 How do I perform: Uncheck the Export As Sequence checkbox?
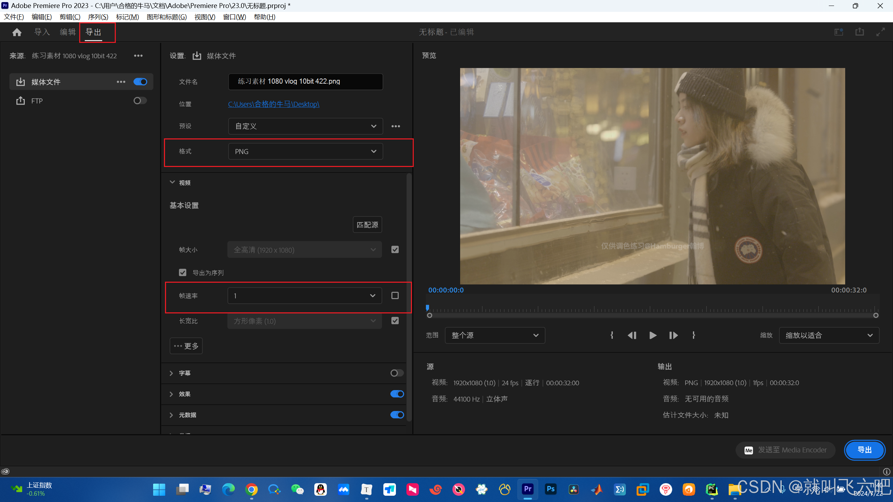click(x=182, y=273)
